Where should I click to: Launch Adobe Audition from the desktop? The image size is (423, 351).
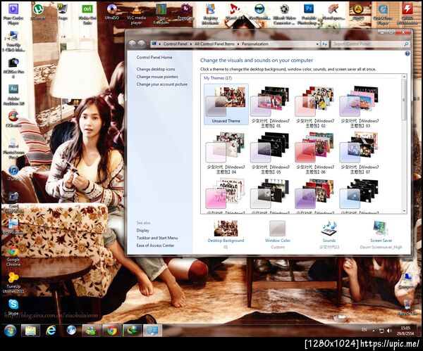[x=13, y=95]
